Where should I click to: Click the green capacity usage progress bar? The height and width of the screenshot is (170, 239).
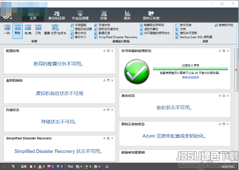point(190,69)
